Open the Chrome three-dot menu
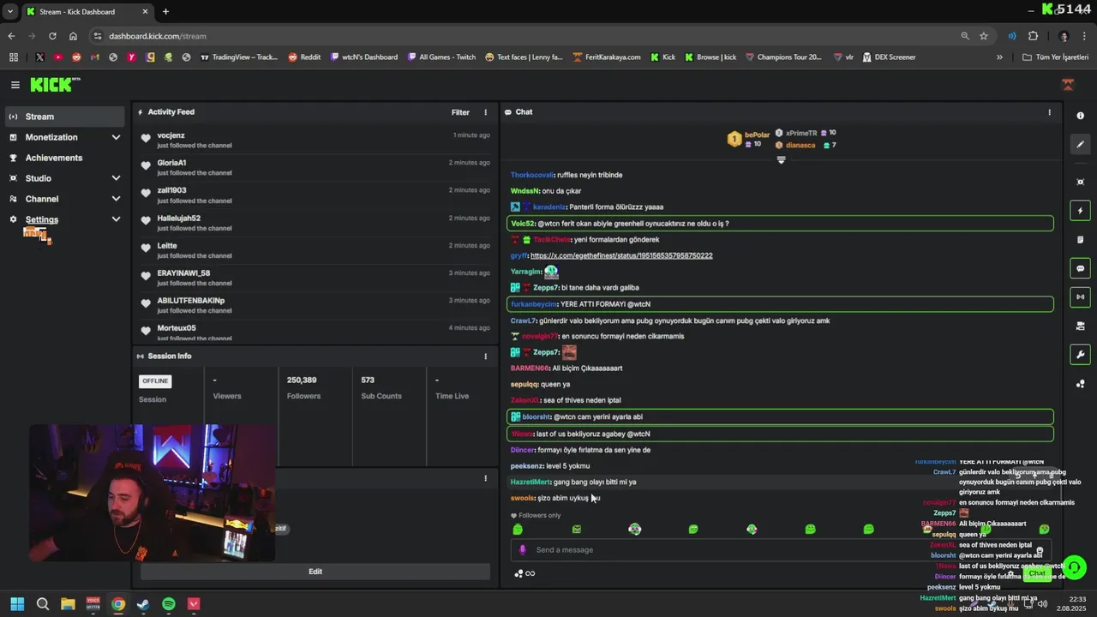The image size is (1097, 617). 1085,36
